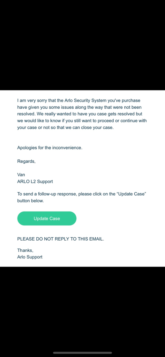This screenshot has width=165, height=357.
Task: Tap the email screenshot image body
Action: point(82,178)
